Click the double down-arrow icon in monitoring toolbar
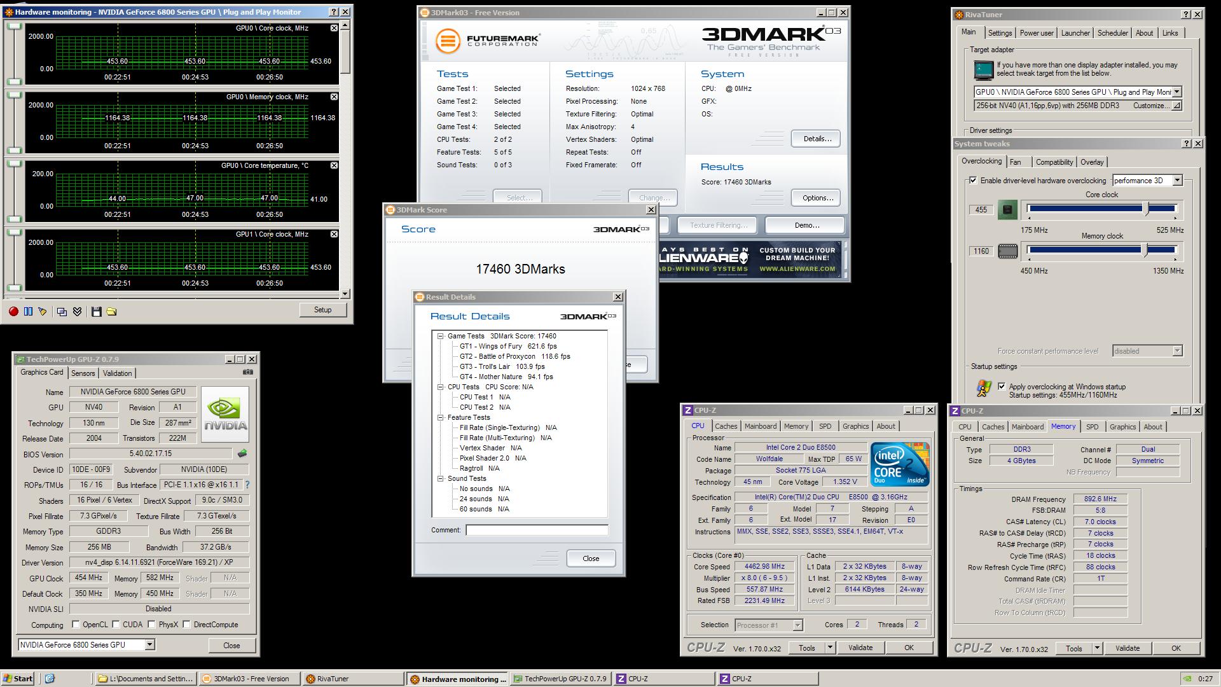Image resolution: width=1221 pixels, height=687 pixels. (x=77, y=312)
